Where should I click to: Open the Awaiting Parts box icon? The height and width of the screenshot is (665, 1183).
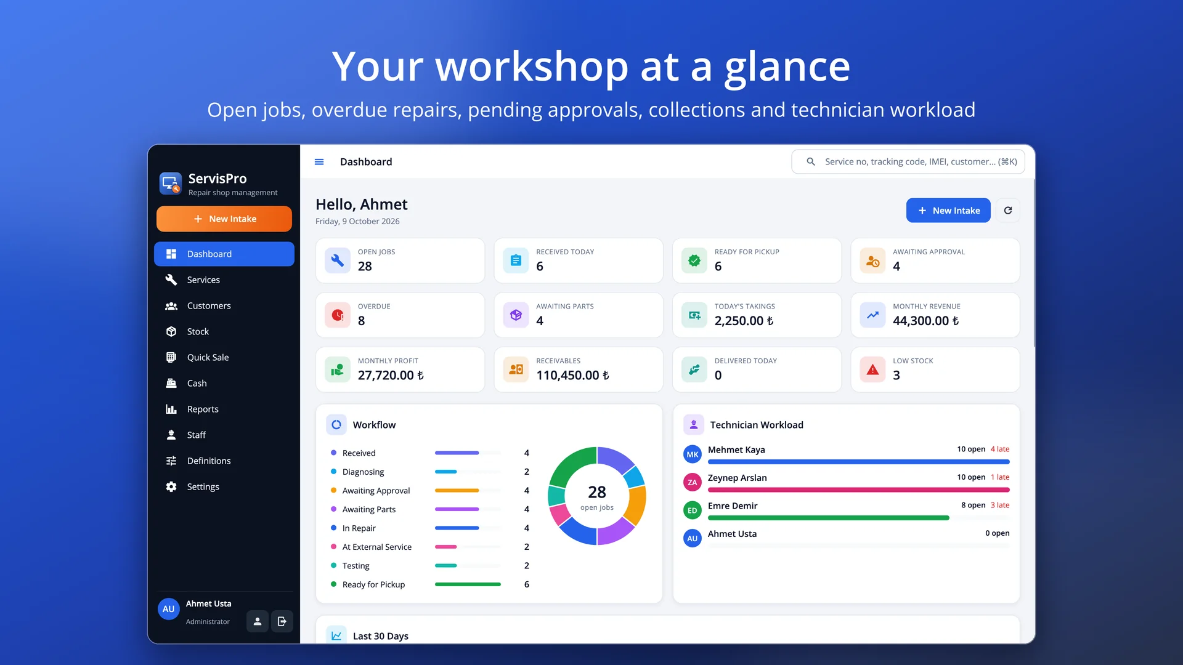tap(516, 315)
